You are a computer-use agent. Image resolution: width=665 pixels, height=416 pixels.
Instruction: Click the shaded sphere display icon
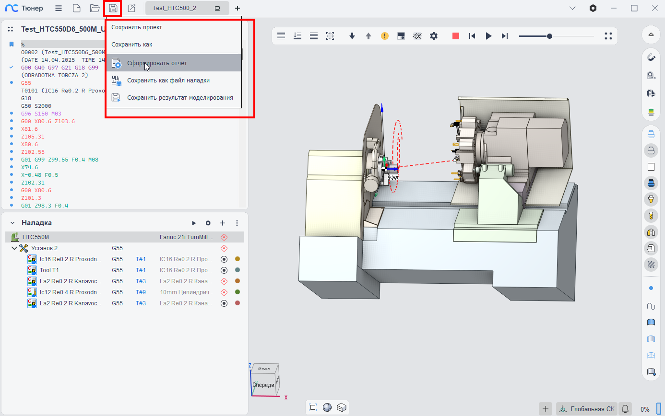coord(327,407)
